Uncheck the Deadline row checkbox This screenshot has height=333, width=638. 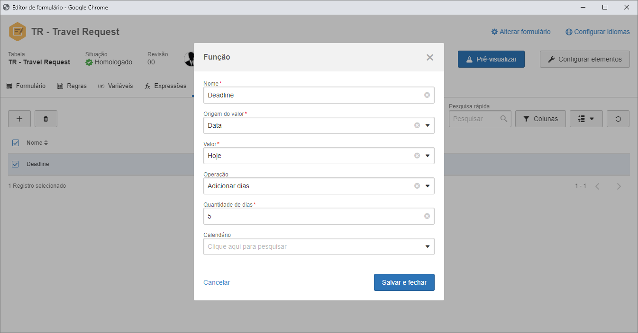pos(15,164)
